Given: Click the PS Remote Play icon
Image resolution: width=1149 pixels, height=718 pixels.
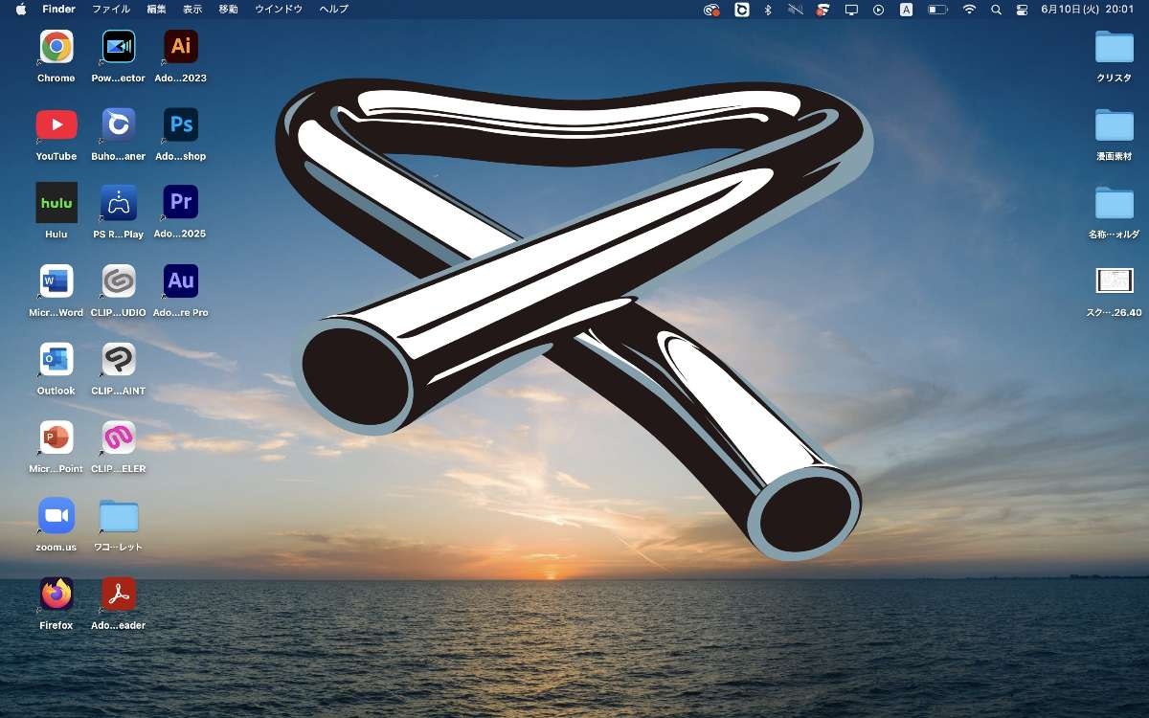Looking at the screenshot, I should click(119, 203).
